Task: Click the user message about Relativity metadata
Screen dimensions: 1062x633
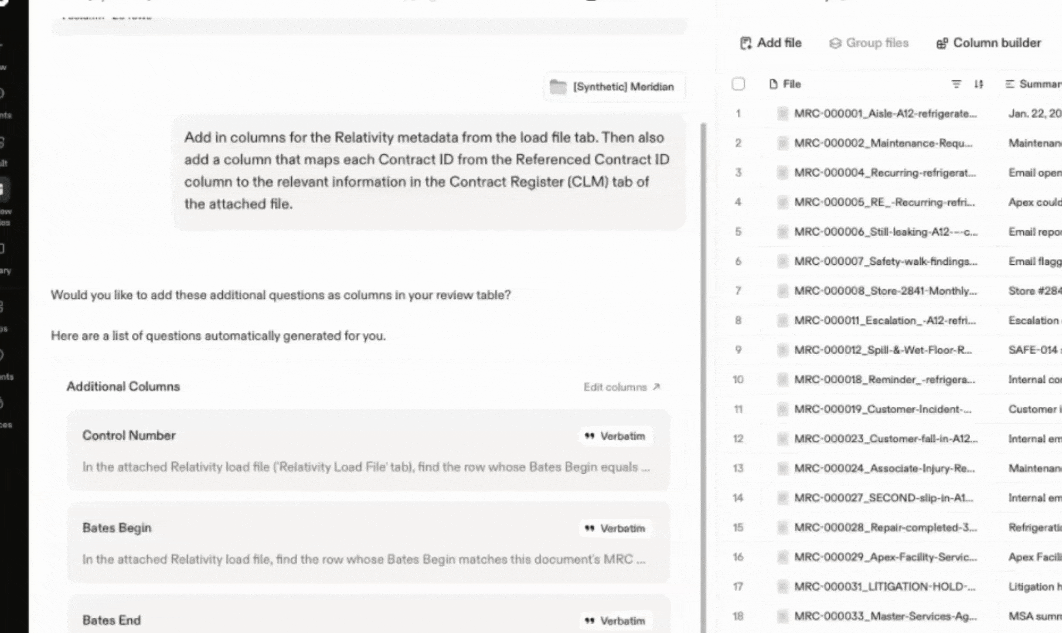Action: coord(428,171)
